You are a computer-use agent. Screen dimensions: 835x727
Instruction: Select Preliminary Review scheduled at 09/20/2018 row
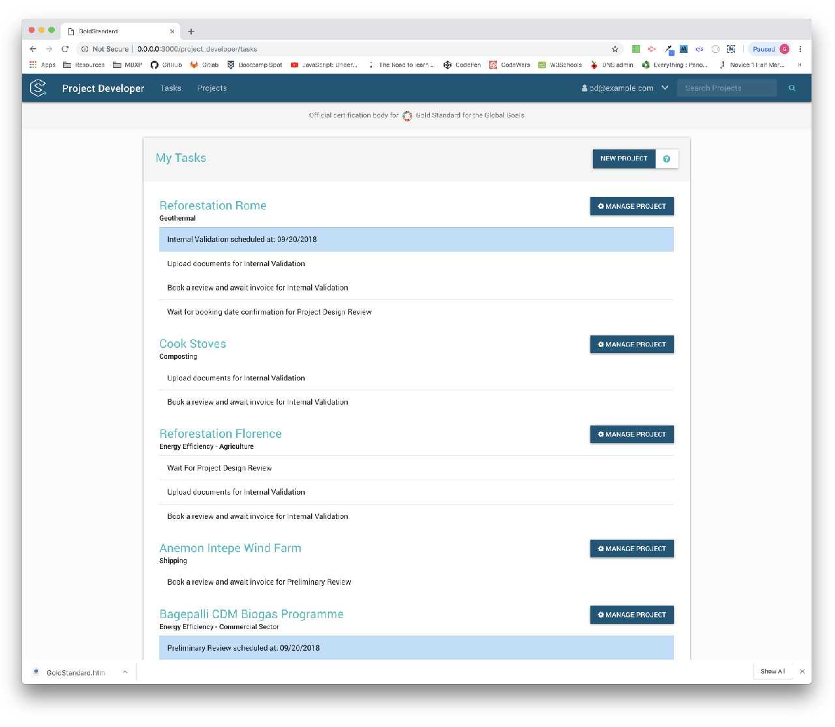click(416, 648)
